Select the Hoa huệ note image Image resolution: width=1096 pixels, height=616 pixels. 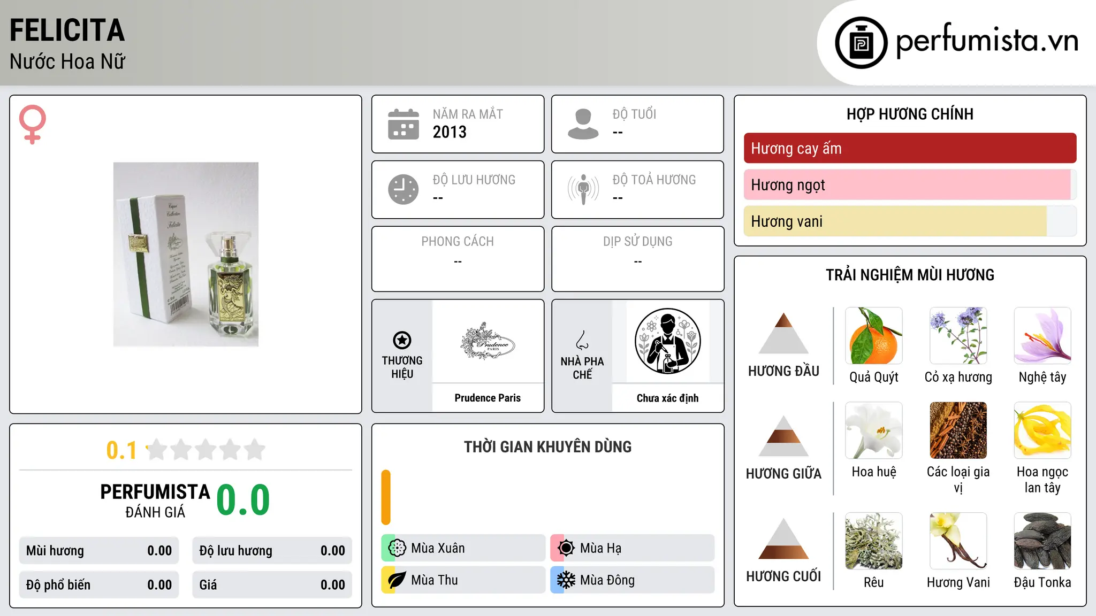click(874, 430)
